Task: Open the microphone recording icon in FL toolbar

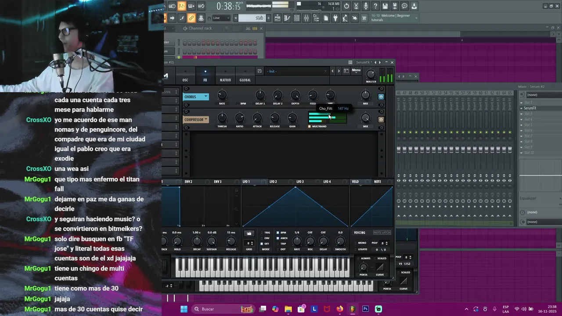Action: click(x=366, y=6)
